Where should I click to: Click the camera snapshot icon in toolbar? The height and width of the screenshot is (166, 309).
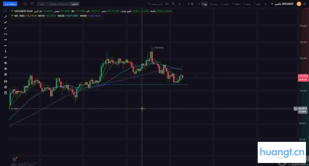pyautogui.click(x=167, y=4)
